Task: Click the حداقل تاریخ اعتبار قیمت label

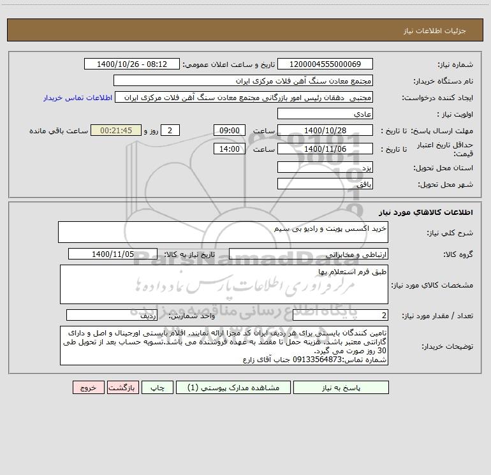Action: [x=445, y=149]
